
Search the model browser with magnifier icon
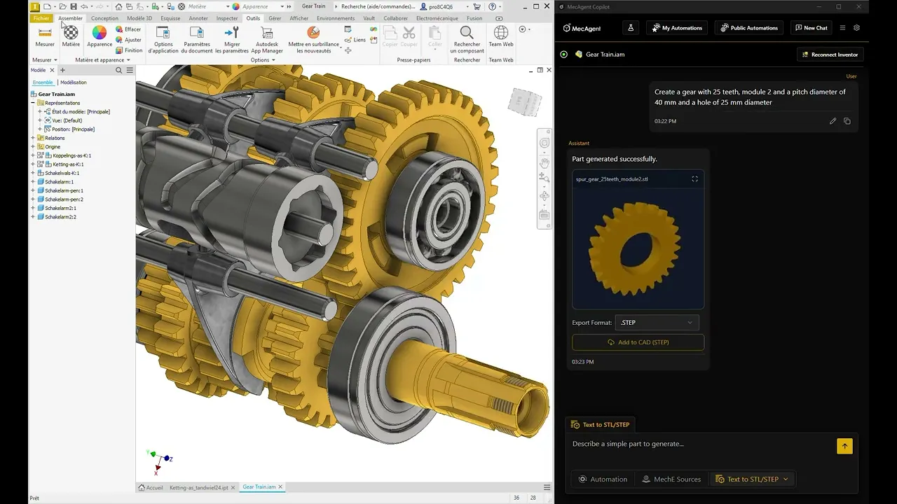point(119,70)
